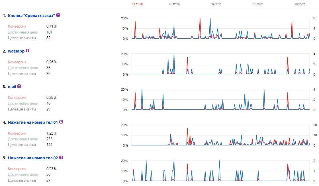Screen dimensions: 319x186
Task: Click the purple icon next to Кнопка "Сделать заказ"
Action: tap(58, 15)
